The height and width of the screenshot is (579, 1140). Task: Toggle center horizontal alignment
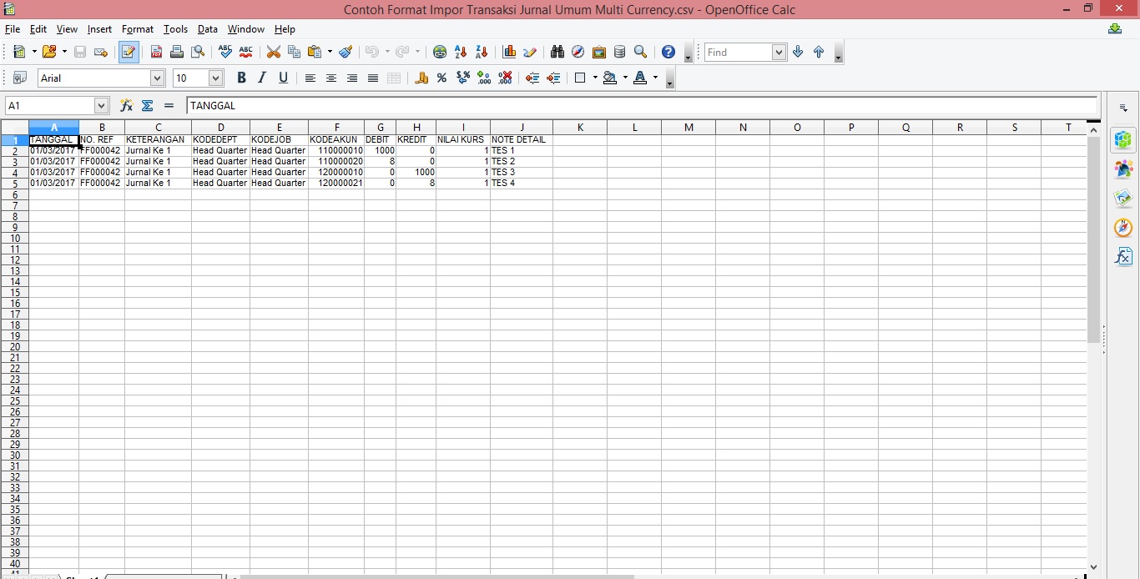tap(330, 78)
